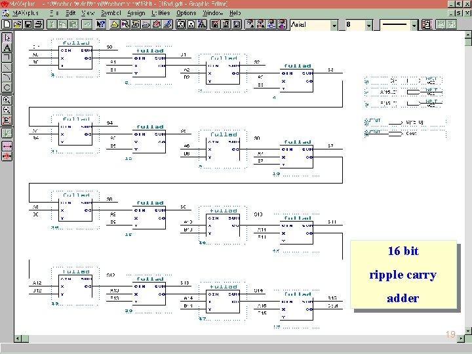Screen dimensions: 472x354
Task: Open the View menu
Action: pos(88,13)
